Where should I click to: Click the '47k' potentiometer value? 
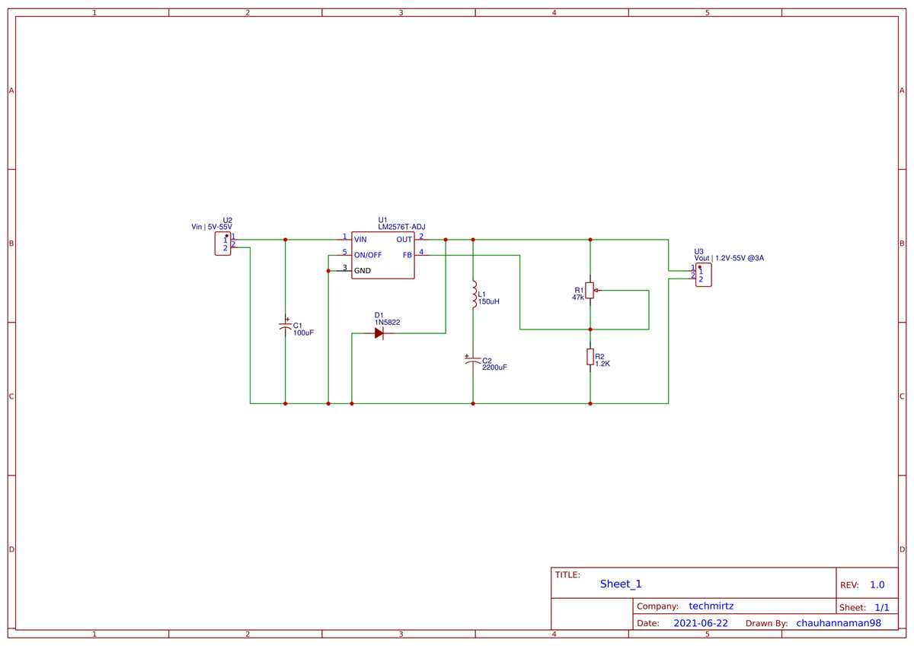577,298
